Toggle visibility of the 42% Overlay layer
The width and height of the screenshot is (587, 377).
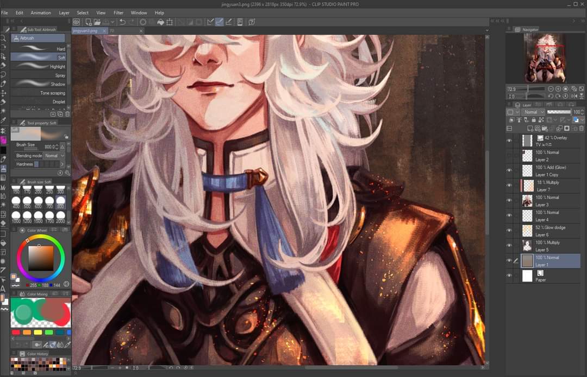[x=509, y=140]
